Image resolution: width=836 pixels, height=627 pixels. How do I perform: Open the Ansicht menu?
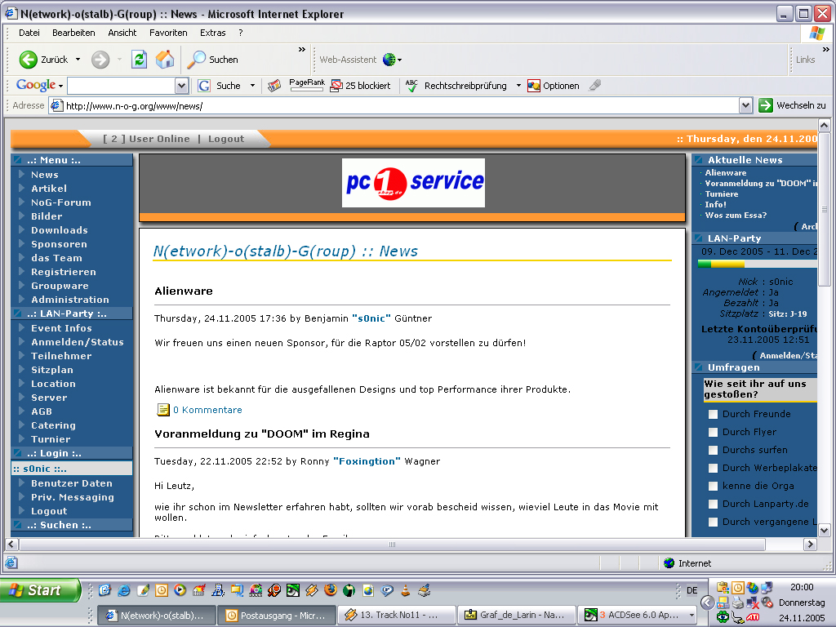point(122,33)
